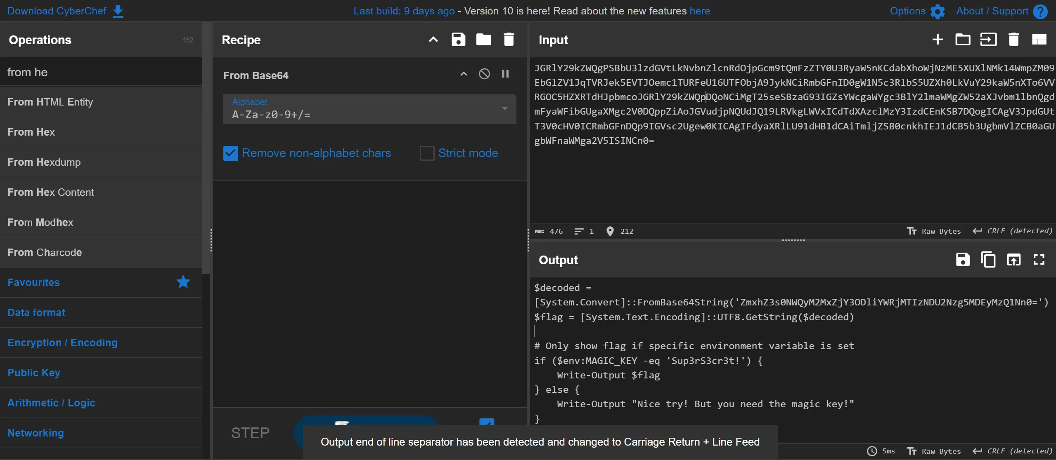Open file as input icon
Viewport: 1056px width, 460px height.
coord(988,40)
